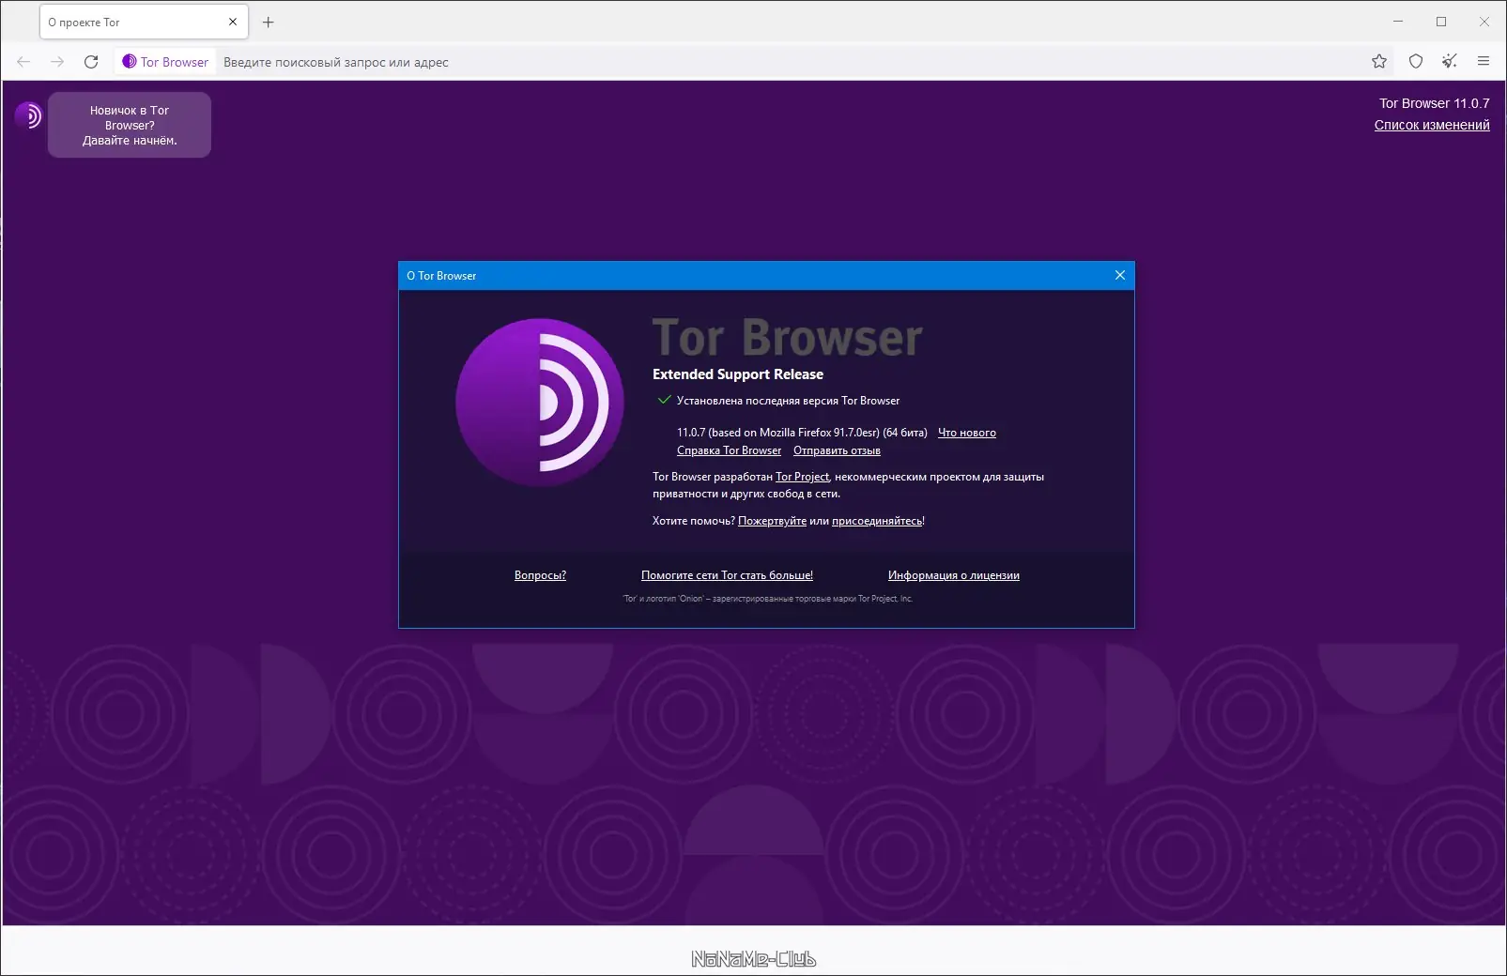Click the 'присоединяйтесь' link
Screen dimensions: 1507x976
[877, 521]
